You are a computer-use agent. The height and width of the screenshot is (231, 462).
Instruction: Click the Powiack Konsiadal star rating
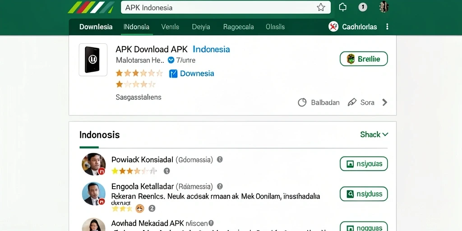click(134, 171)
